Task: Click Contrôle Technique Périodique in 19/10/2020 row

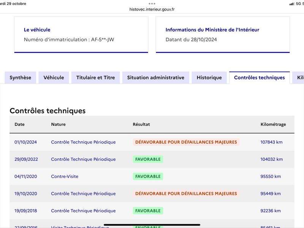Action: point(83,193)
